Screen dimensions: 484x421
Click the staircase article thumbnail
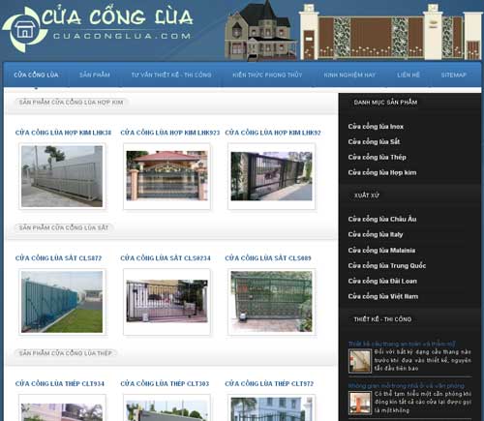tap(360, 361)
